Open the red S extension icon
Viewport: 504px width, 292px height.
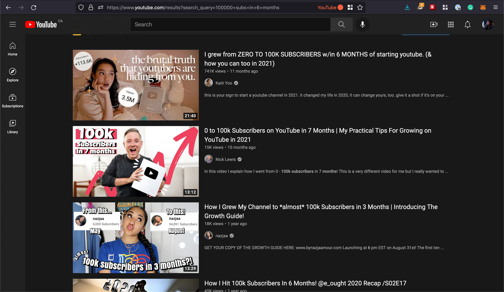click(x=432, y=7)
